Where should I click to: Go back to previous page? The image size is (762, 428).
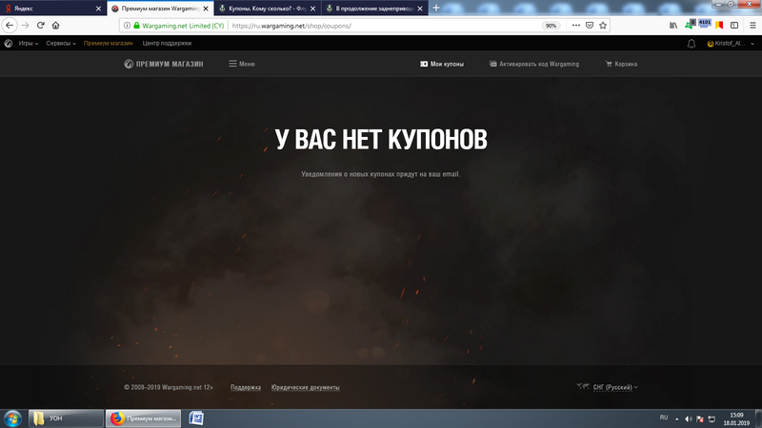point(10,26)
